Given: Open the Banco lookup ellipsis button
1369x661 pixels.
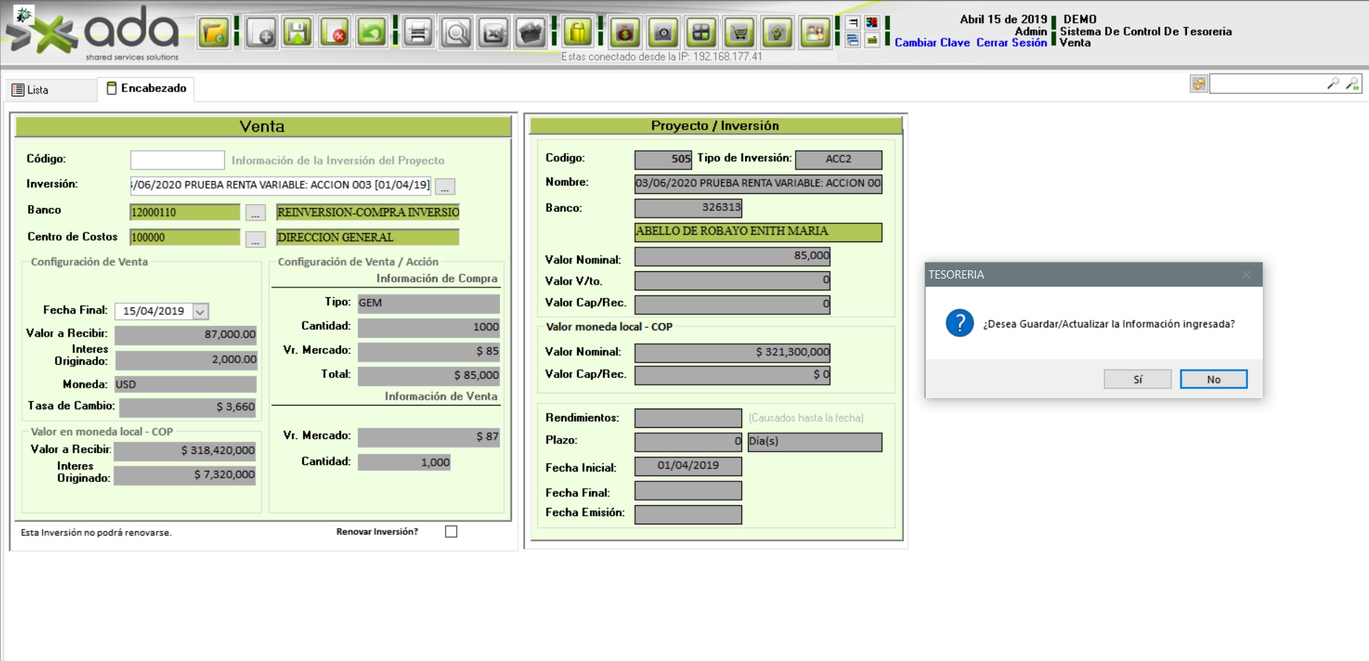Looking at the screenshot, I should click(x=256, y=213).
